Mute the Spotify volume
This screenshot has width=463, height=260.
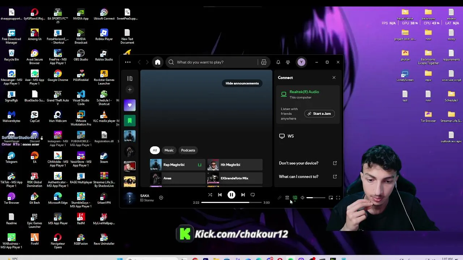click(302, 198)
